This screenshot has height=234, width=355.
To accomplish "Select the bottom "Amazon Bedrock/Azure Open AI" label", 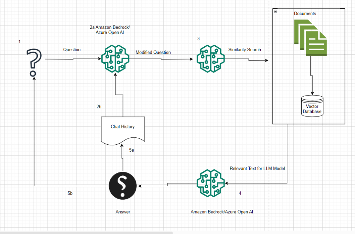I will click(224, 211).
